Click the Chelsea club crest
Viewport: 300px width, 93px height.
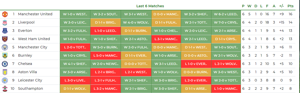(x=5, y=64)
